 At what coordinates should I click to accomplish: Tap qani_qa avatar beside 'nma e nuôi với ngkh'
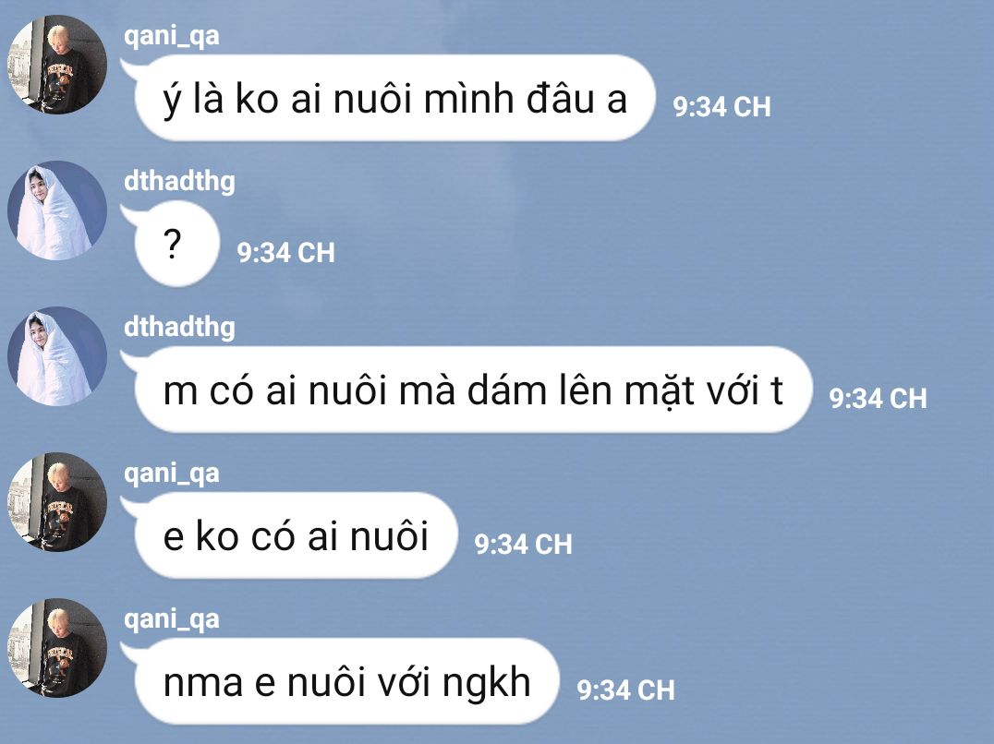click(x=57, y=648)
